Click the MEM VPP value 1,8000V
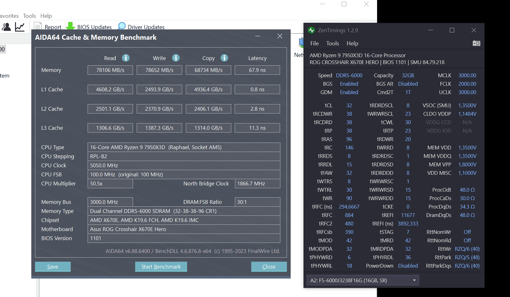 [x=467, y=164]
